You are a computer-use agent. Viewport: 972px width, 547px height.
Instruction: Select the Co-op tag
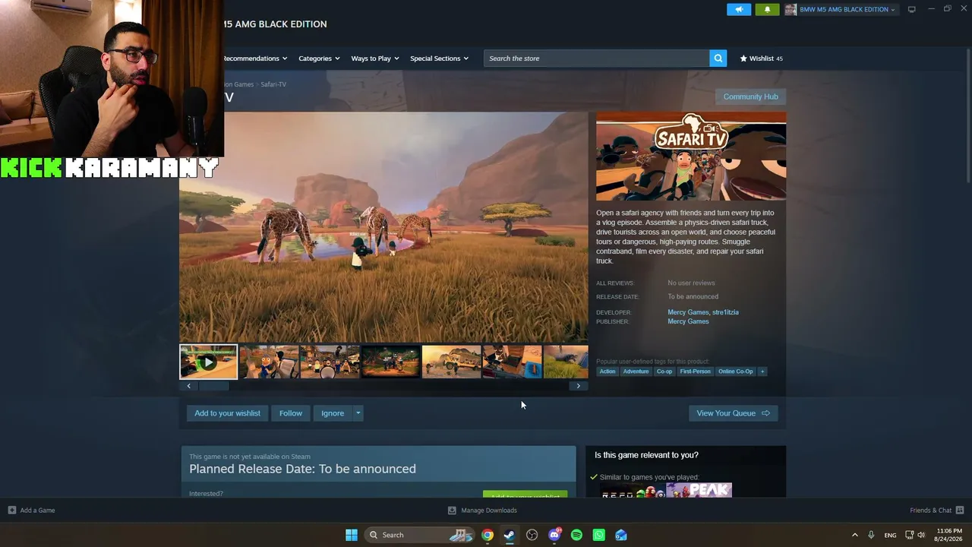coord(664,372)
